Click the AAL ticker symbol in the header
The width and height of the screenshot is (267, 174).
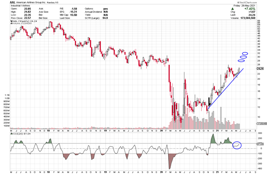(12, 3)
